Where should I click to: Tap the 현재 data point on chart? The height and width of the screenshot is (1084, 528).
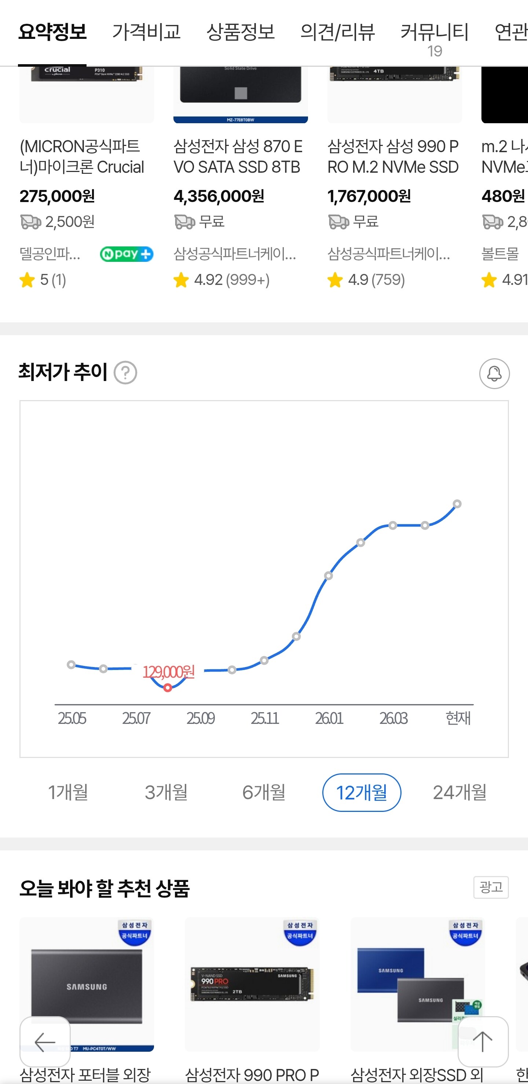click(x=457, y=504)
